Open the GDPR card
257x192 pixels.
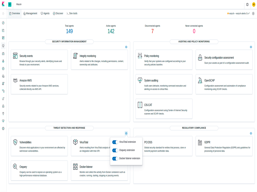pos(224,146)
